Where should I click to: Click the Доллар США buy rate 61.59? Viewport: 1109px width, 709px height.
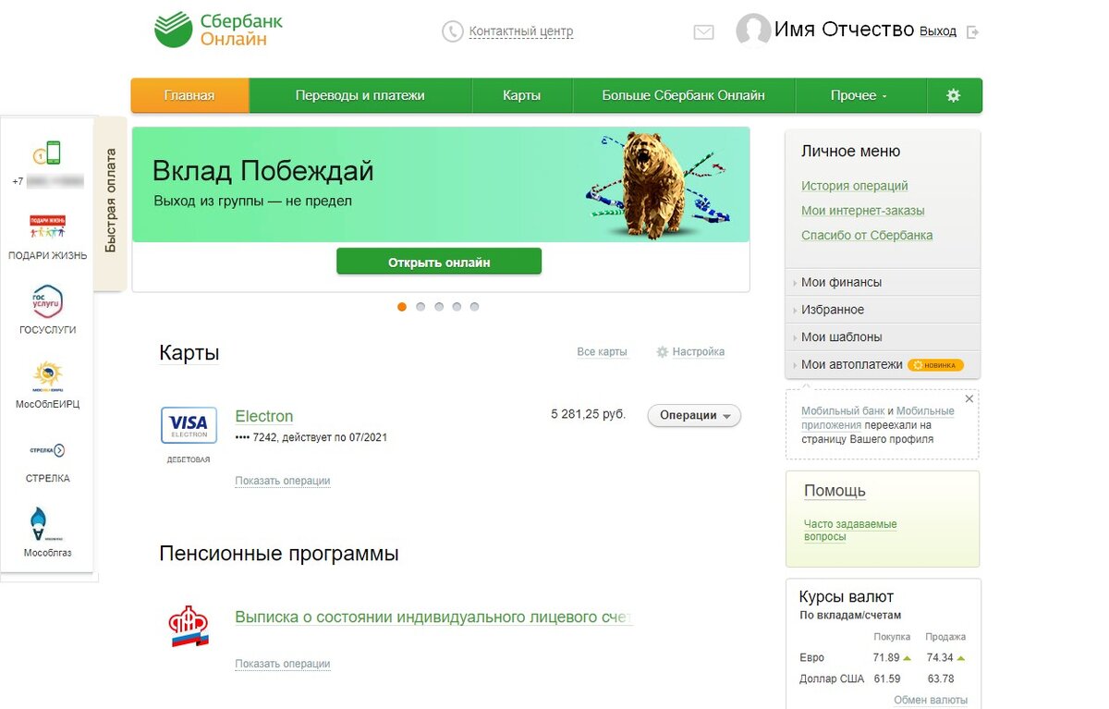pos(886,679)
